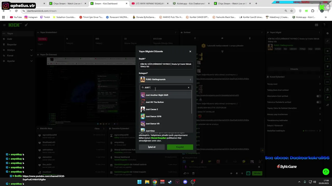Viewport: 332px width, 186px height.
Task: Open Takipçilere özel sohbet options
Action: click(294, 90)
